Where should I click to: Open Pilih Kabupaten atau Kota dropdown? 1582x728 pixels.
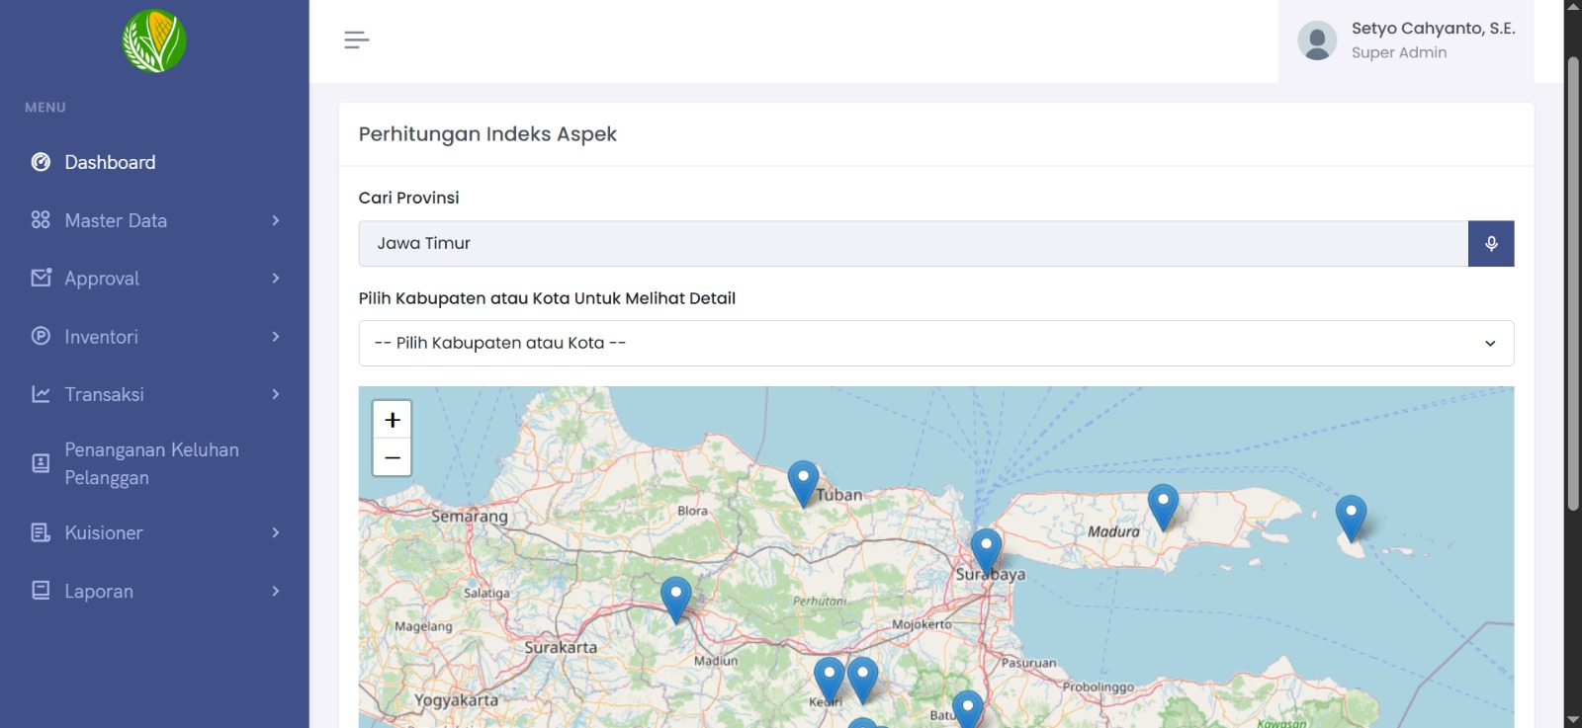click(x=935, y=344)
